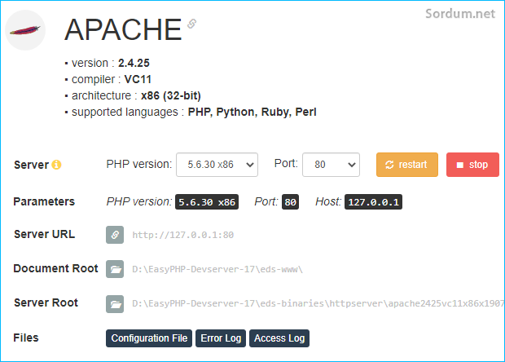Click the Port 80 parameter badge

(290, 202)
